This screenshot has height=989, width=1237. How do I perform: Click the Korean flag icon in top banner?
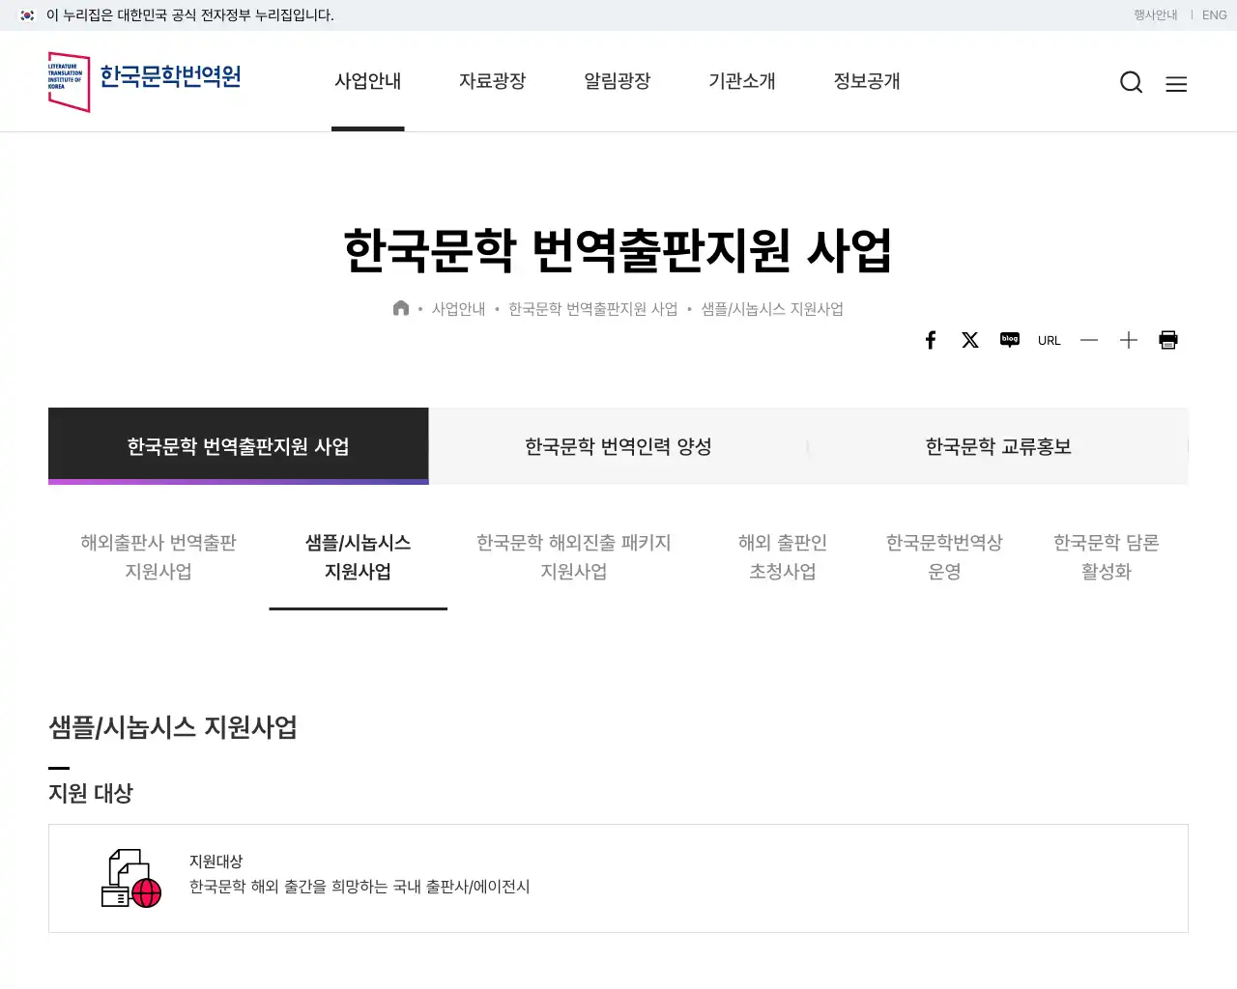tap(27, 15)
